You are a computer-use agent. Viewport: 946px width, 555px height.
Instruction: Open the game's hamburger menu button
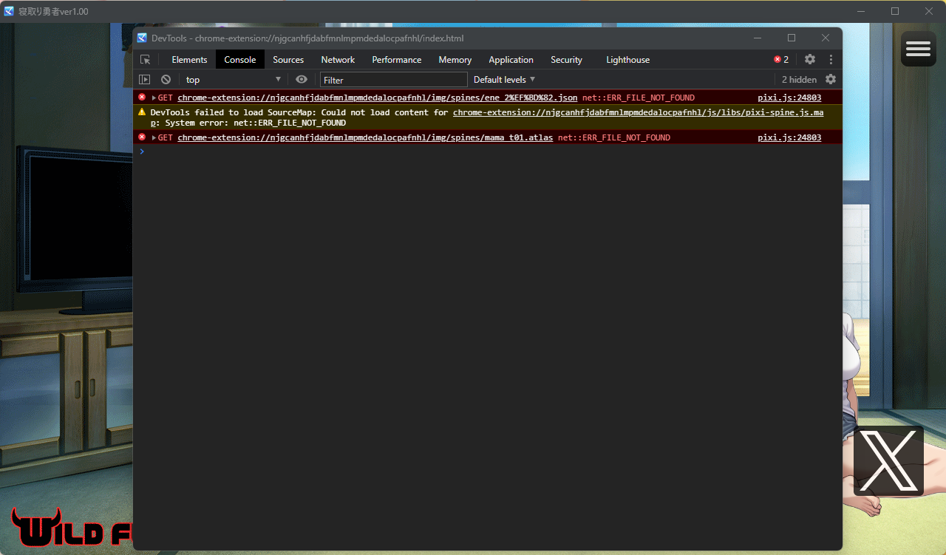(918, 49)
